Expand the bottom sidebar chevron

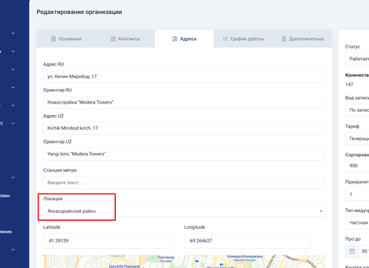pos(13,250)
